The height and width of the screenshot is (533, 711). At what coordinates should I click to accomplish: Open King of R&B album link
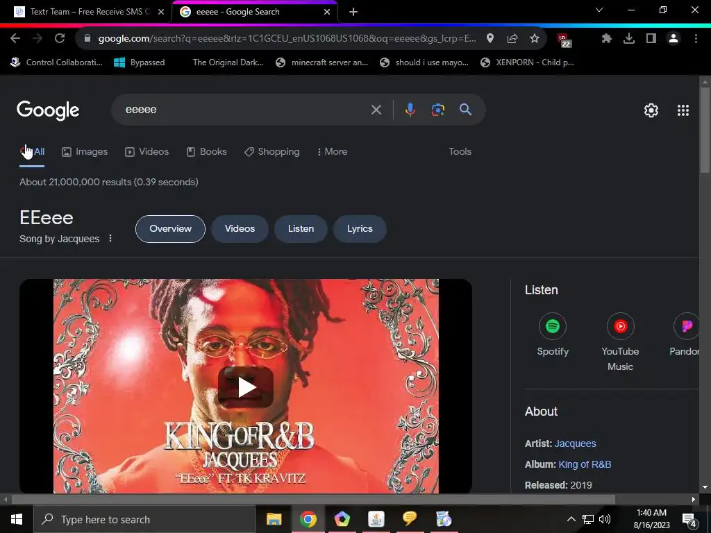point(585,464)
